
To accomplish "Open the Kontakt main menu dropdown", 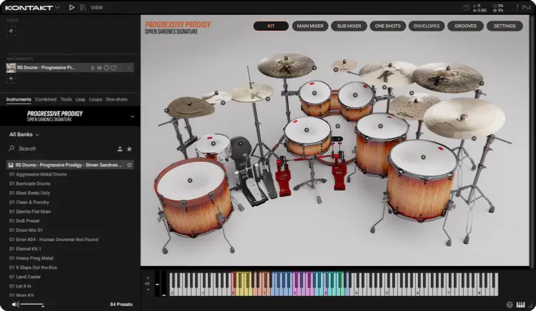I will click(x=57, y=7).
